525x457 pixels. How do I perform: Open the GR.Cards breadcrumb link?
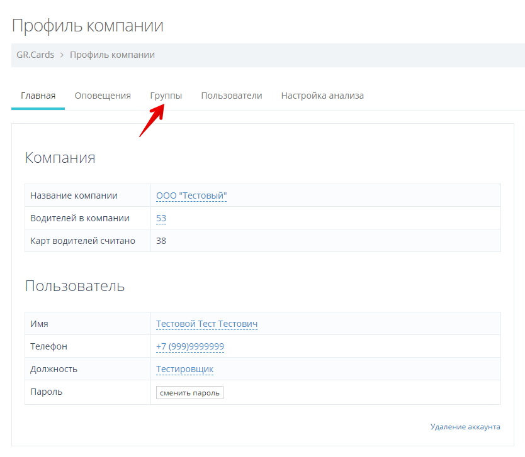pos(34,55)
